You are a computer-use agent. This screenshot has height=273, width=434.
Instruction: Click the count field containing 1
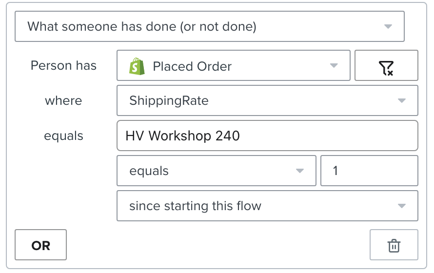(x=369, y=171)
